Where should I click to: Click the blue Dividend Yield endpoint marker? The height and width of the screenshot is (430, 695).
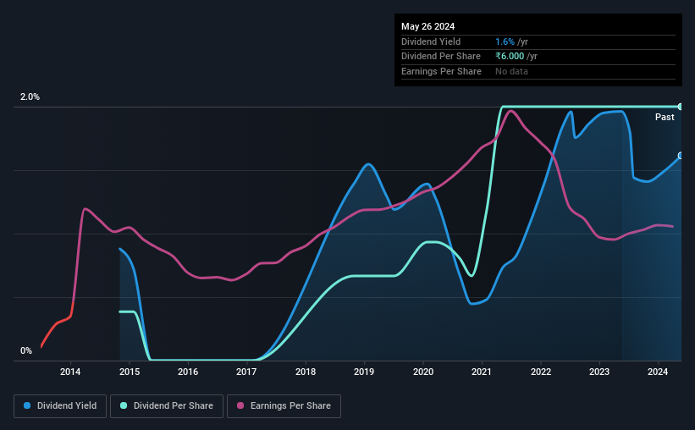[x=681, y=156]
